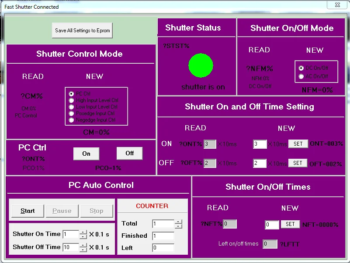Click Save All Settings to Eprom
The width and height of the screenshot is (350, 263).
pyautogui.click(x=82, y=30)
